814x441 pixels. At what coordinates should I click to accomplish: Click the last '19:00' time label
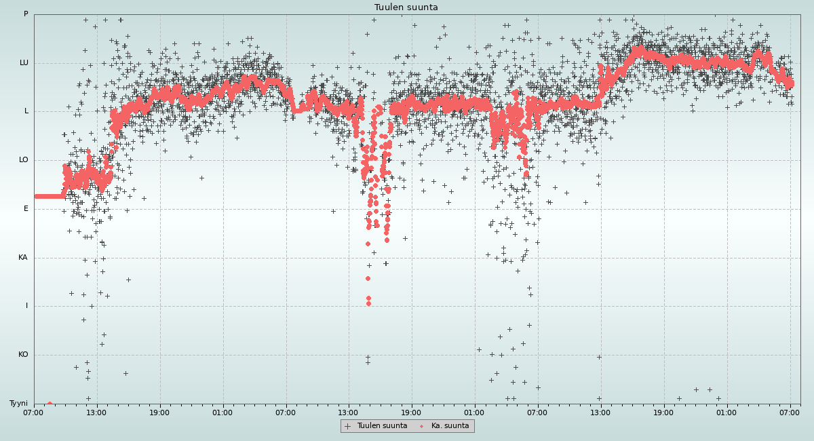[x=663, y=412]
